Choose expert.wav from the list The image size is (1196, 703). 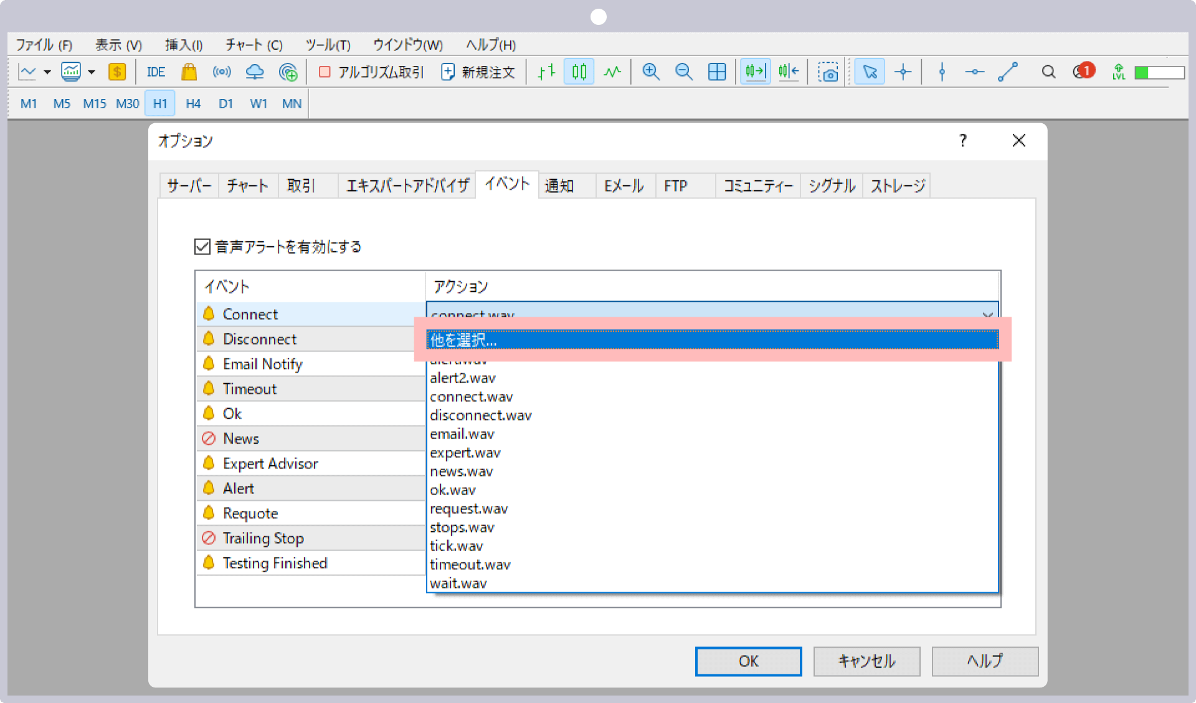[712, 453]
